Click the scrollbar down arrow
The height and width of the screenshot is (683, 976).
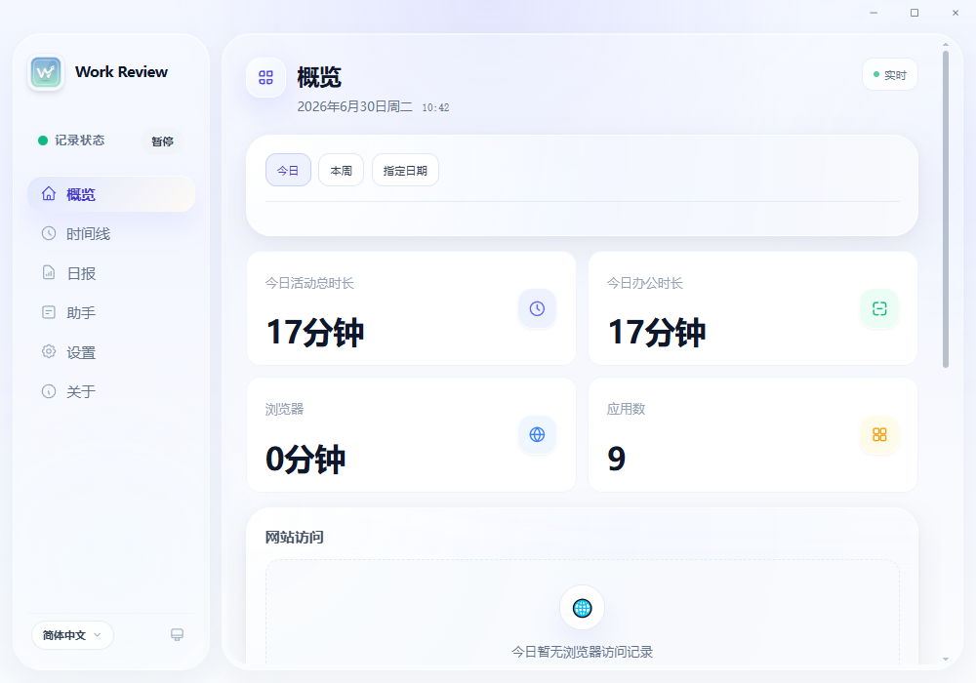tap(946, 659)
